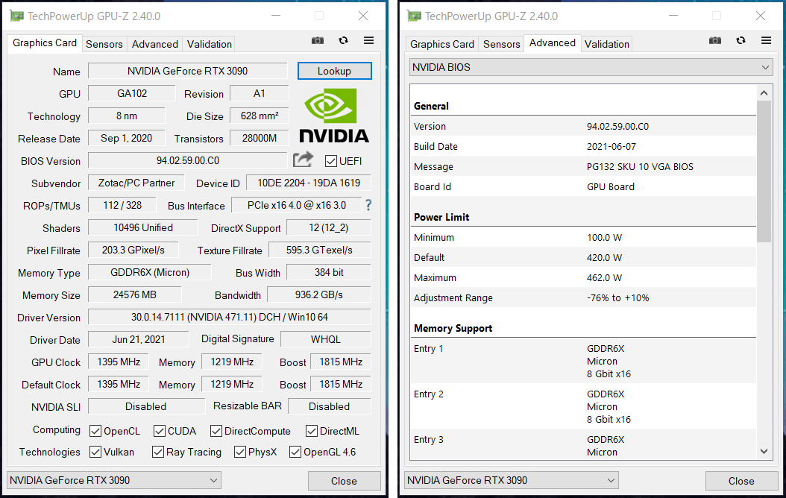Open GPU selector dropdown in left window

pyautogui.click(x=114, y=480)
